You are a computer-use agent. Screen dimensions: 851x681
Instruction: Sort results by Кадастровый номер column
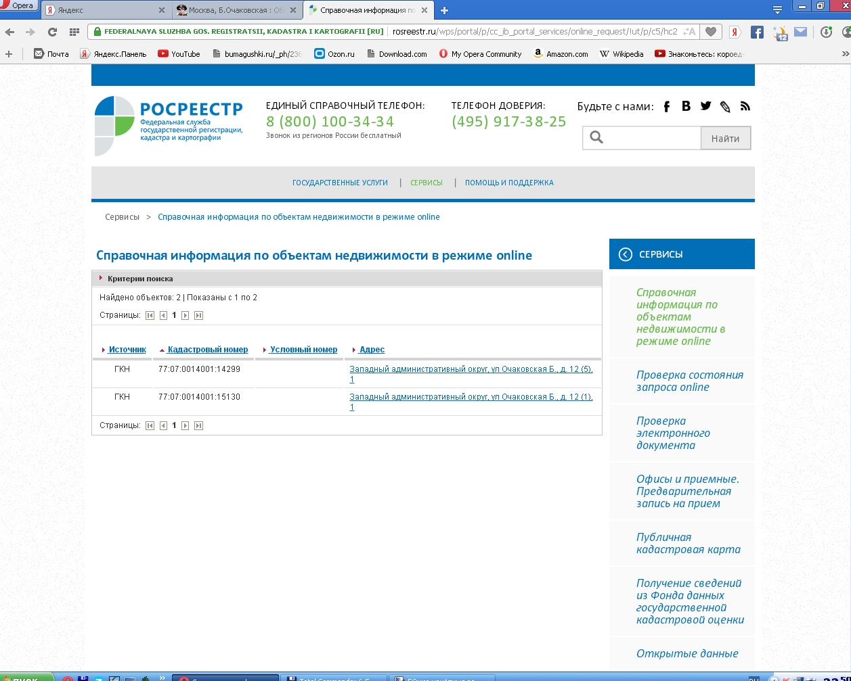point(207,350)
